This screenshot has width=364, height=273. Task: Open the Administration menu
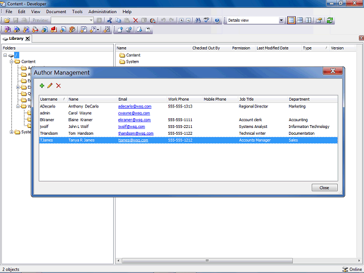(x=102, y=11)
